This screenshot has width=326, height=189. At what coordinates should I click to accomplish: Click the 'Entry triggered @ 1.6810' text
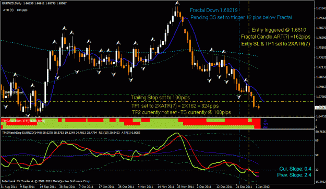click(x=279, y=30)
